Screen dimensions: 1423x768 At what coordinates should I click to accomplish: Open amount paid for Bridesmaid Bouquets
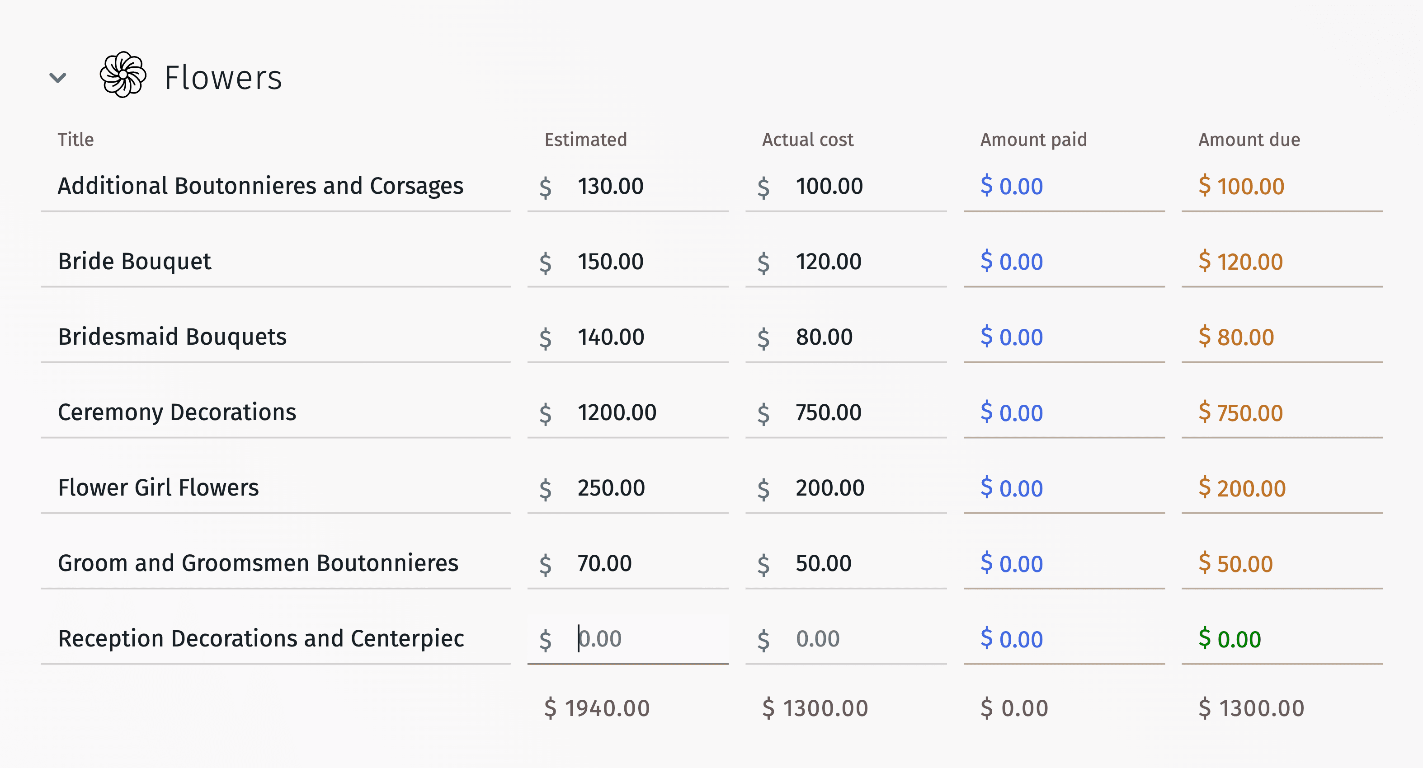tap(1012, 337)
